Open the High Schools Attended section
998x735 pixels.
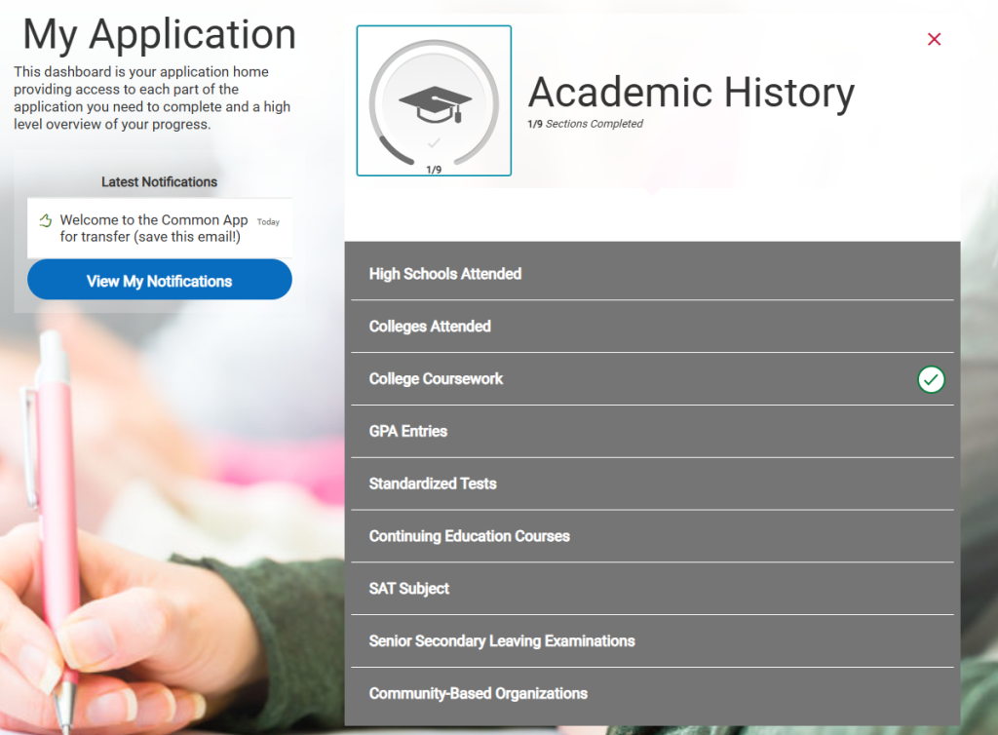click(445, 274)
